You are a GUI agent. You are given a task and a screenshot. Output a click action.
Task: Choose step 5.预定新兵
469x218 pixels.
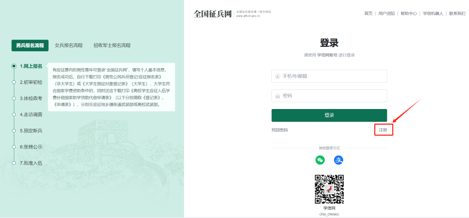[x=31, y=131]
